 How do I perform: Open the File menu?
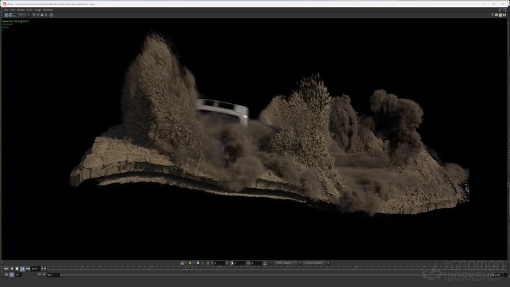point(6,10)
